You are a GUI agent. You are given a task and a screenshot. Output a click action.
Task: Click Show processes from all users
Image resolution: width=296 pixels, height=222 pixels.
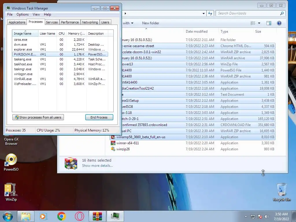tap(38, 117)
